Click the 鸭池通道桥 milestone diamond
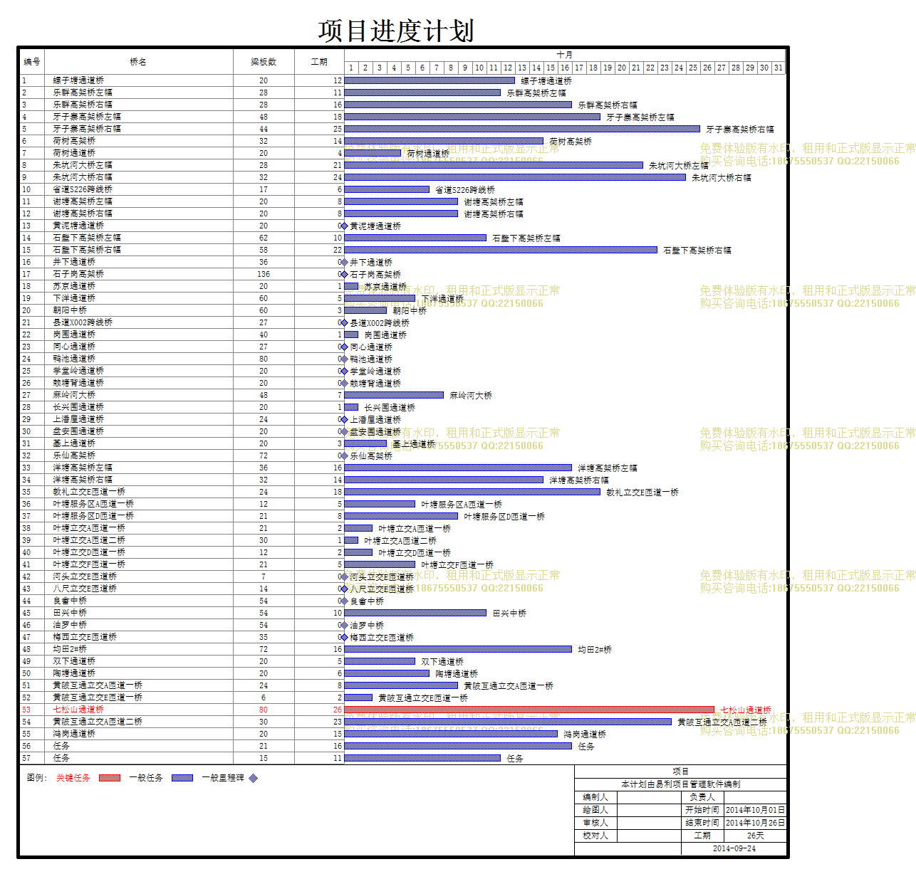 345,359
